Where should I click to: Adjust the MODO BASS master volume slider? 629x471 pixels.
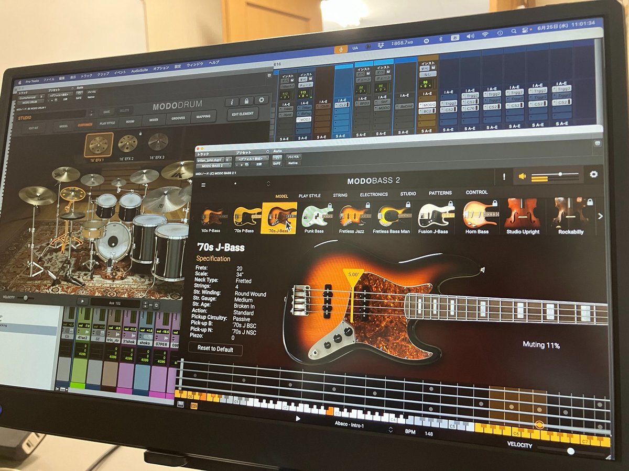pos(555,174)
